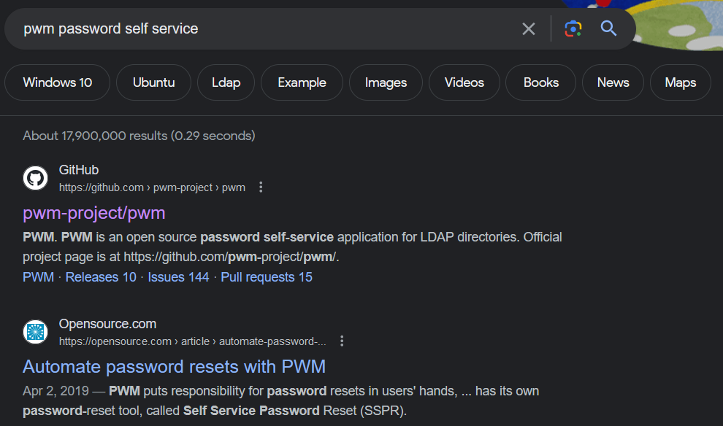Open the Releases 10 sitelink

point(101,277)
